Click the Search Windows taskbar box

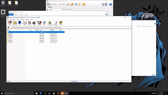point(19,93)
